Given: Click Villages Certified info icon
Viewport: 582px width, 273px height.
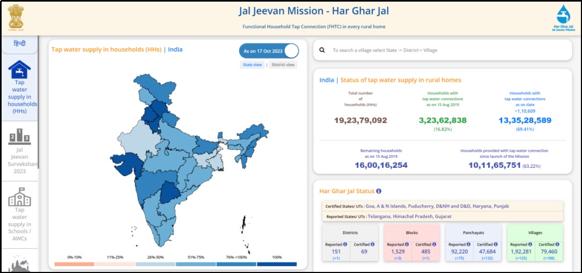Looking at the screenshot, I should [x=558, y=245].
